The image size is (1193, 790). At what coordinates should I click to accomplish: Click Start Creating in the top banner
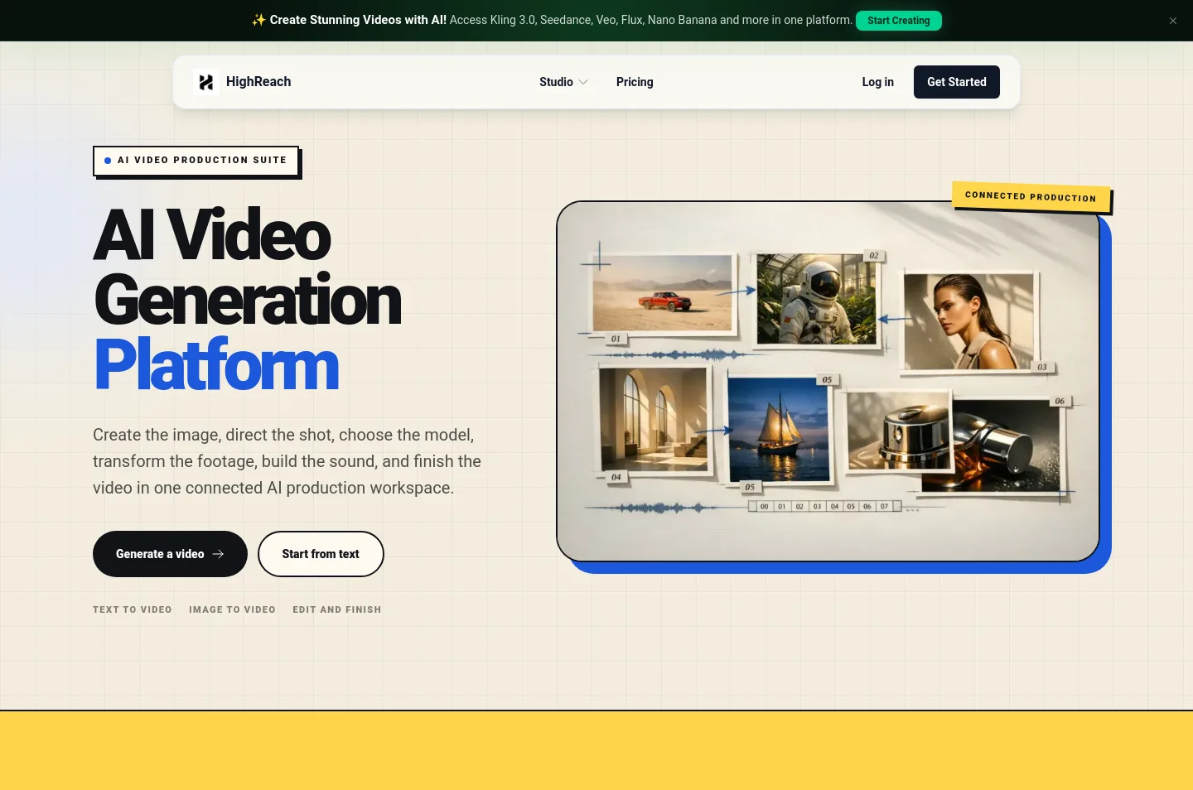(x=899, y=21)
